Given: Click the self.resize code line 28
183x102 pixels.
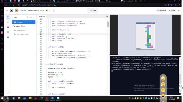Looking at the screenshot, I should [61, 34].
